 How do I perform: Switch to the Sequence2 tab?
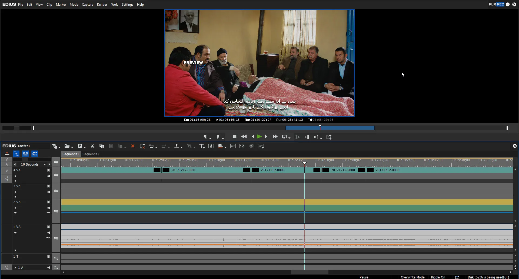[x=91, y=154]
